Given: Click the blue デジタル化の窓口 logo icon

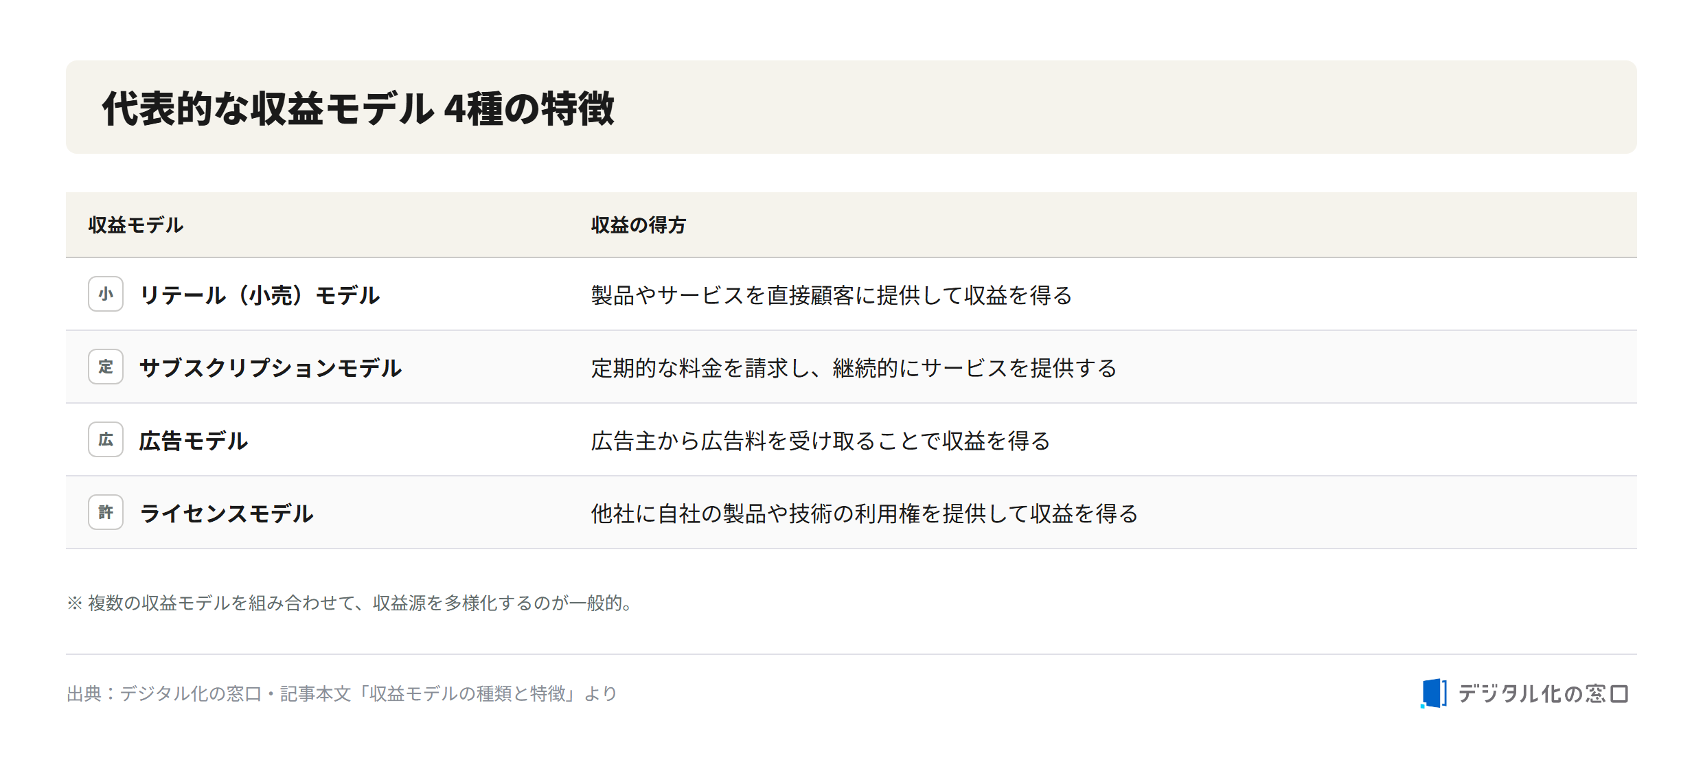Looking at the screenshot, I should pos(1434,693).
